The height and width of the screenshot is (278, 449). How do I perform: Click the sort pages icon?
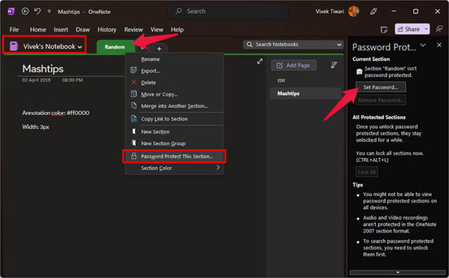click(x=334, y=65)
